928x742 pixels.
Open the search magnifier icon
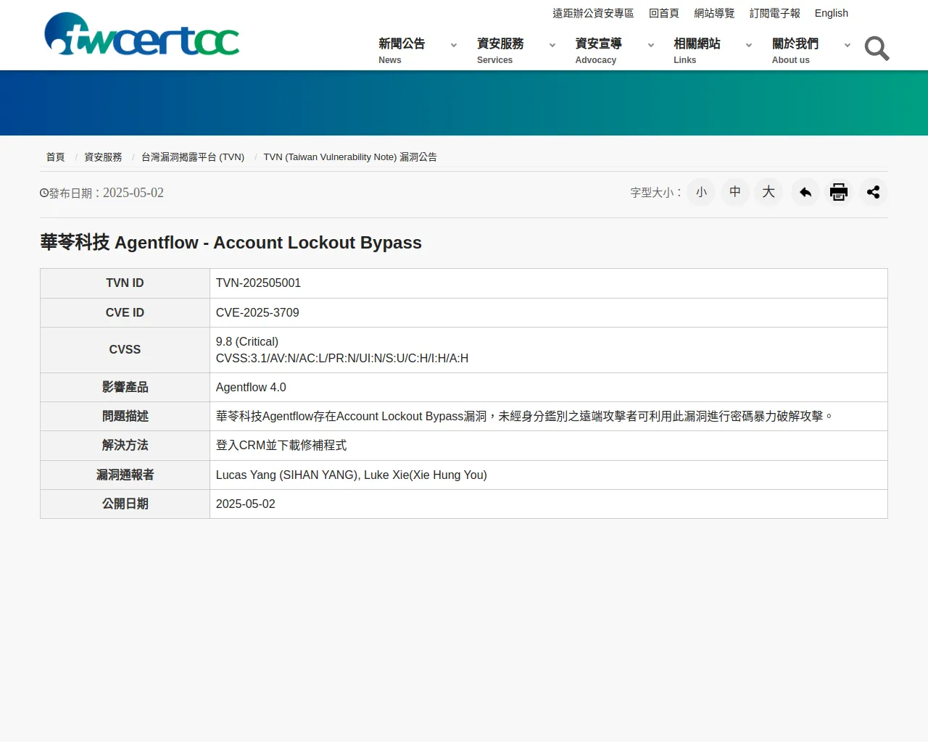pos(877,49)
